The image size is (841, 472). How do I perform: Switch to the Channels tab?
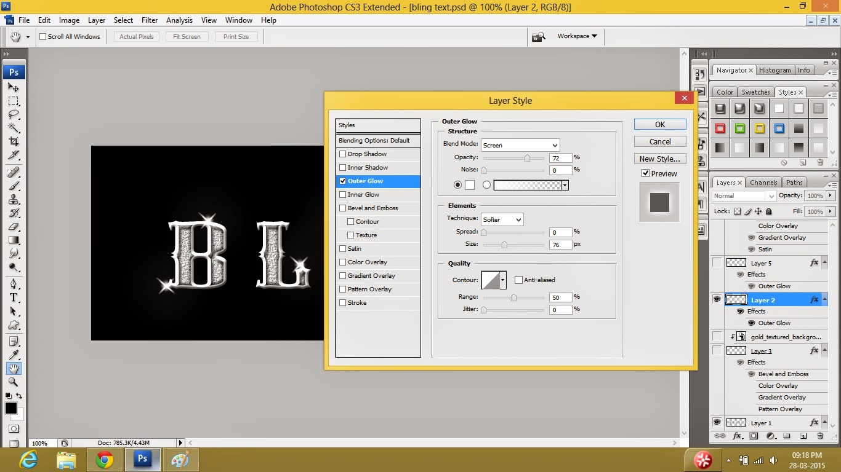(x=763, y=182)
